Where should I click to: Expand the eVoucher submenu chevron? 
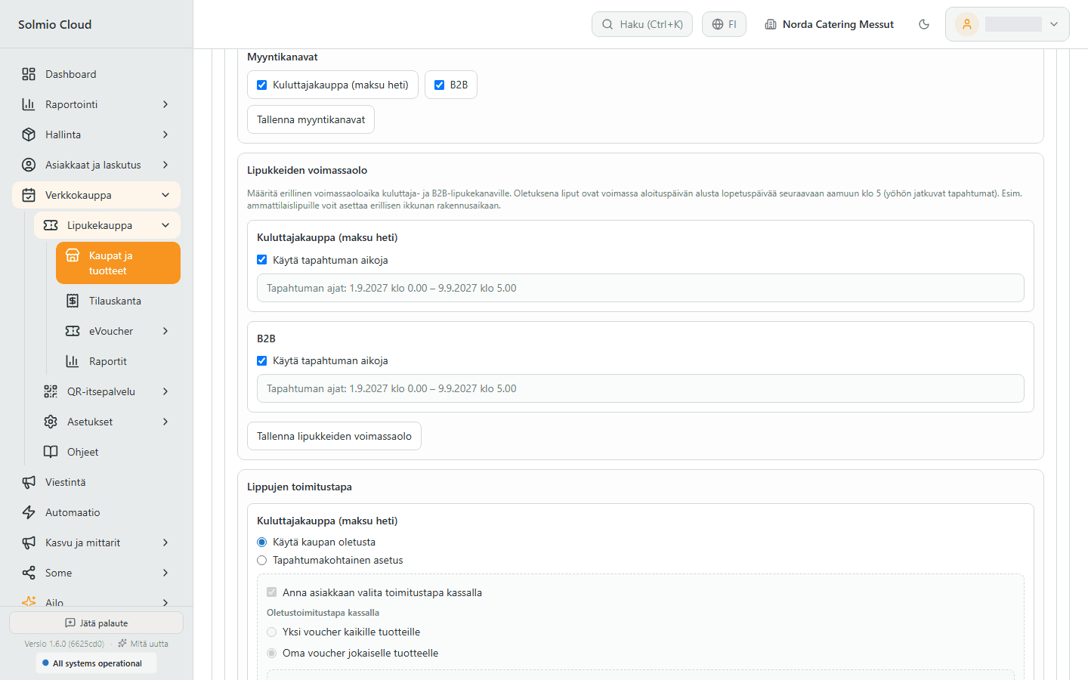tap(165, 331)
